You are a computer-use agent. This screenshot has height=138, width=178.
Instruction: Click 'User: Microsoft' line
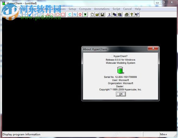[x=120, y=80]
